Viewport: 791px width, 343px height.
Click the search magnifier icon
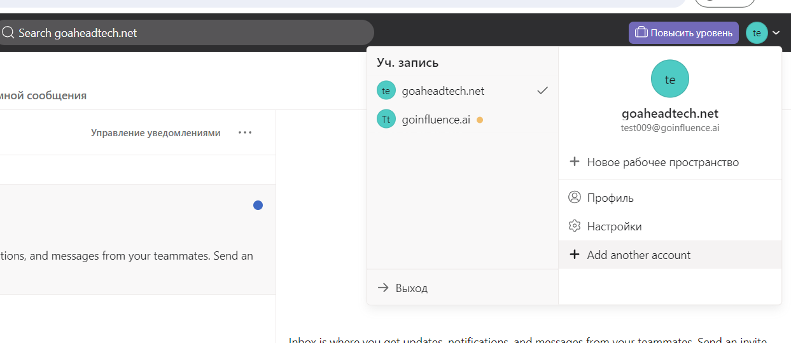tap(8, 32)
